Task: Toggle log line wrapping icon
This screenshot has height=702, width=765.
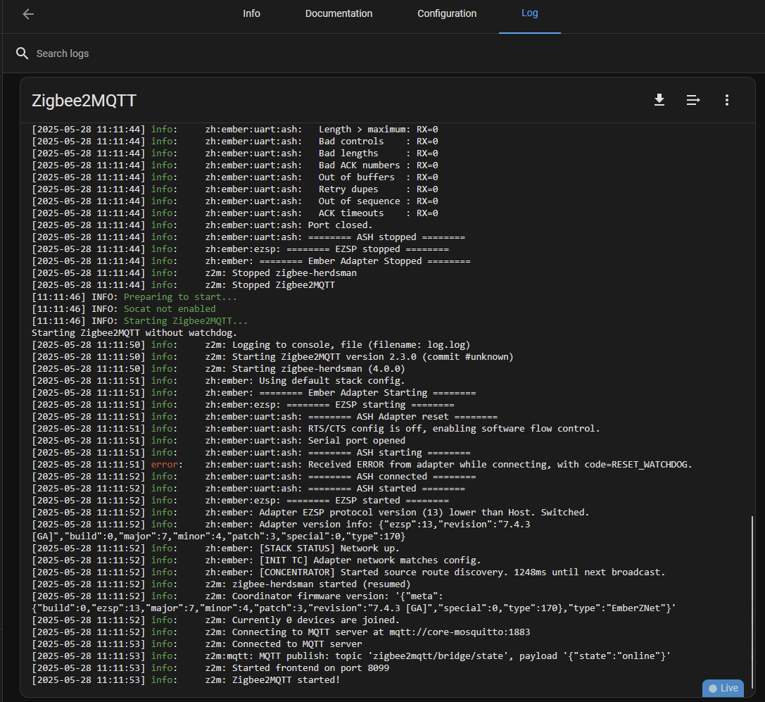Action: pos(693,100)
